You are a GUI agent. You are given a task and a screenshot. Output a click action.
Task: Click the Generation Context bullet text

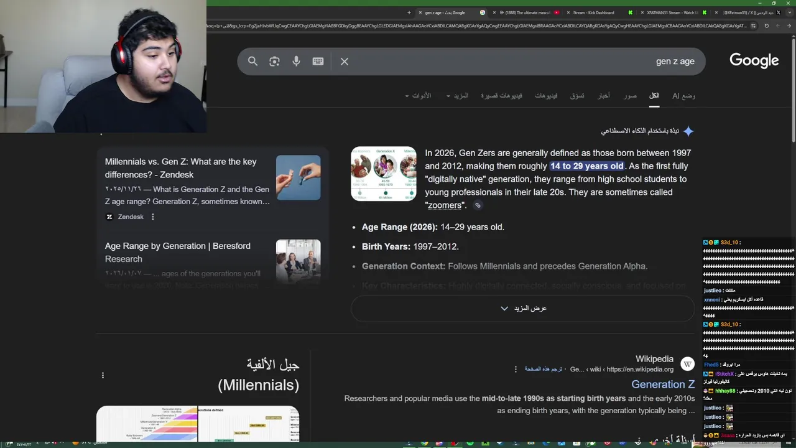click(504, 266)
